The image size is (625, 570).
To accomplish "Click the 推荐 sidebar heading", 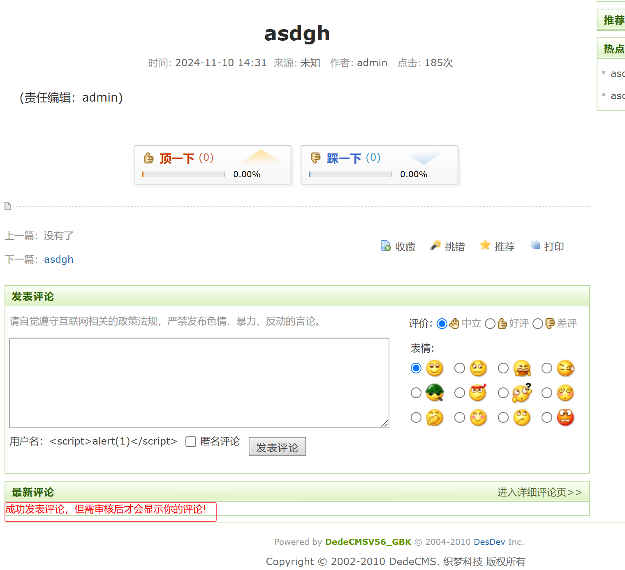I will coord(614,20).
